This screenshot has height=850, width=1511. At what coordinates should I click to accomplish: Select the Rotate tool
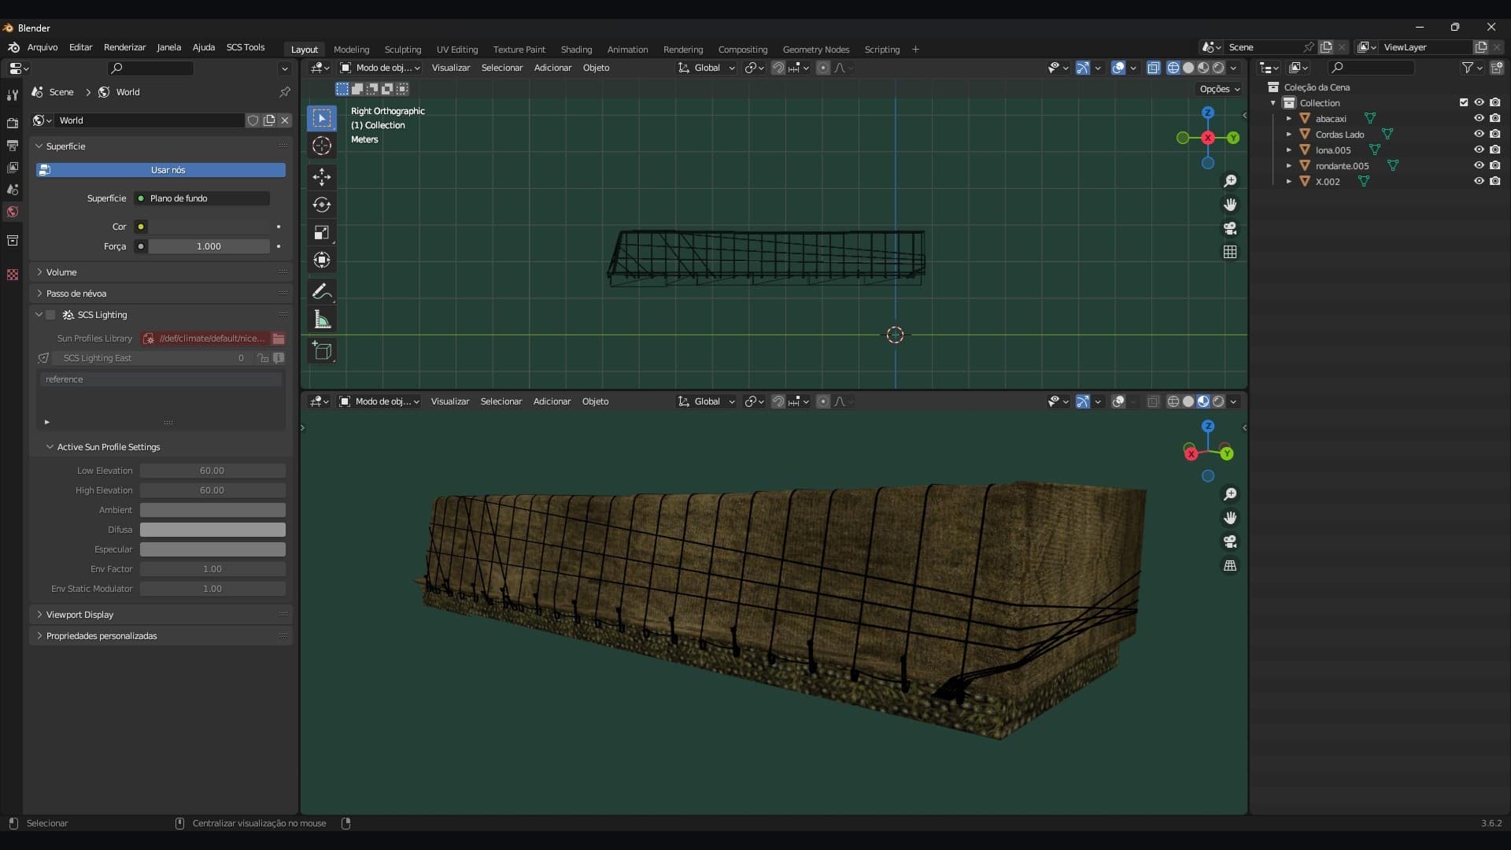coord(322,205)
